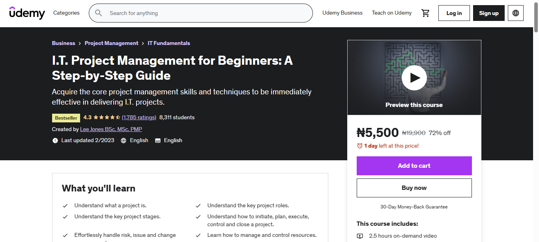Open Teach on Udemy link
The image size is (539, 242).
(392, 13)
